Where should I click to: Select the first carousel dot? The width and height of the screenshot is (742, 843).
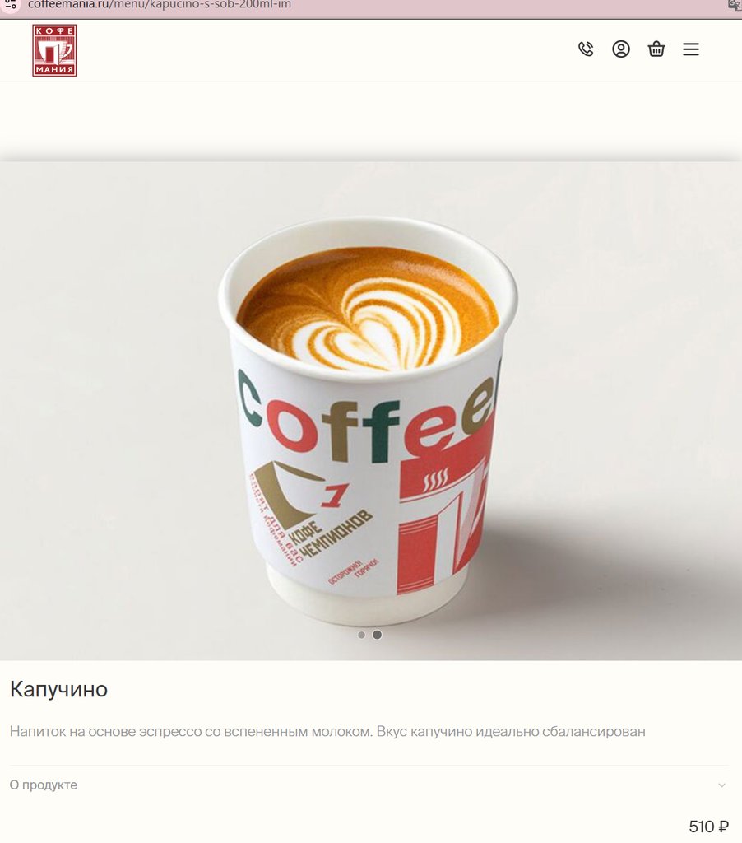(362, 635)
